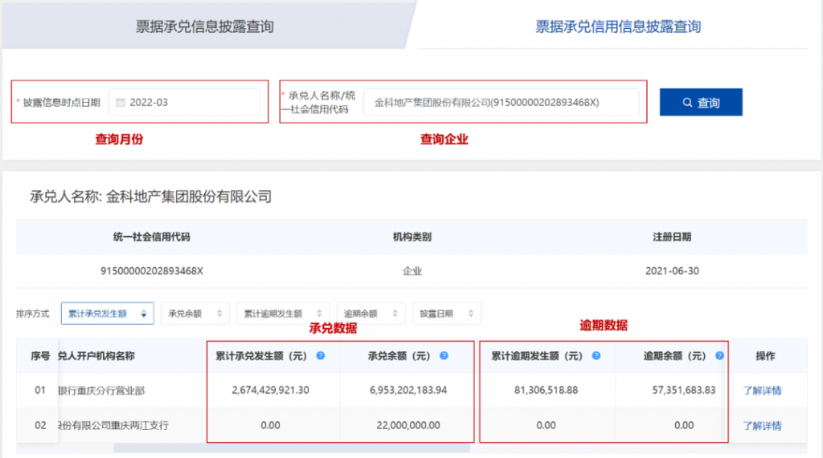Open the 票据承兑信息披露查询 tab
This screenshot has height=458, width=823.
(205, 26)
